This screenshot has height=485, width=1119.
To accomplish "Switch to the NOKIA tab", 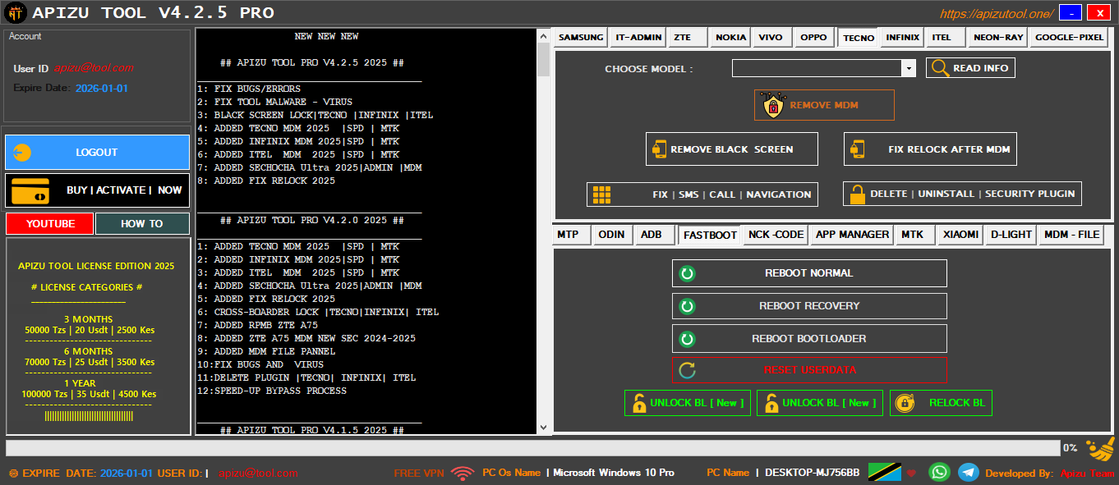I will pos(730,37).
